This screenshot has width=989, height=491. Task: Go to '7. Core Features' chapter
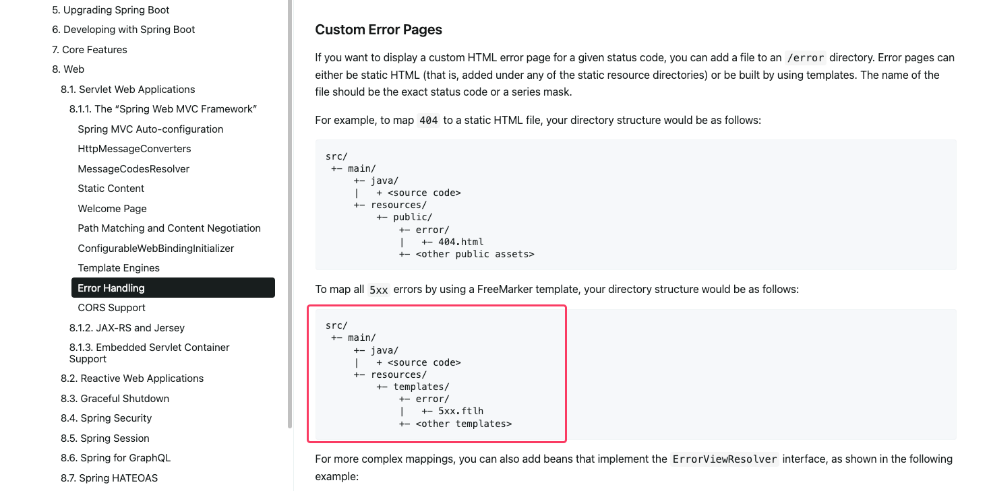coord(90,50)
